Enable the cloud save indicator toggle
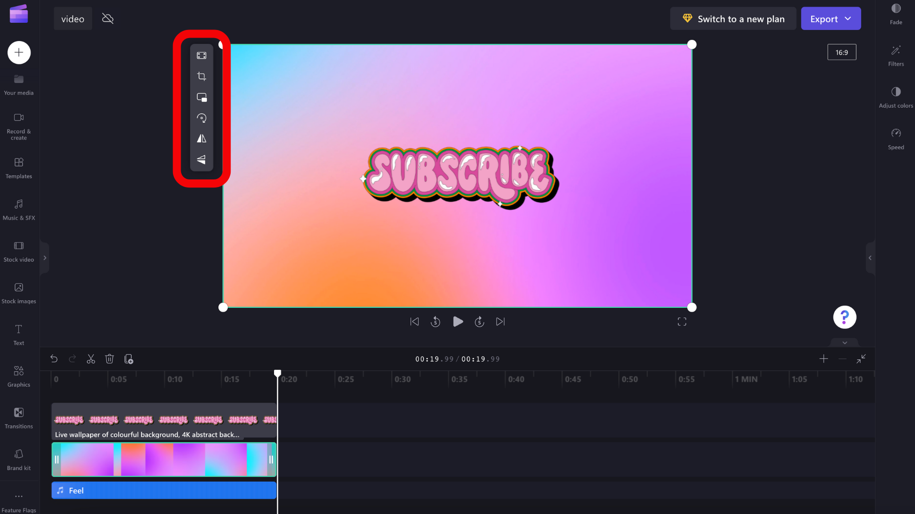The height and width of the screenshot is (514, 915). pos(107,18)
